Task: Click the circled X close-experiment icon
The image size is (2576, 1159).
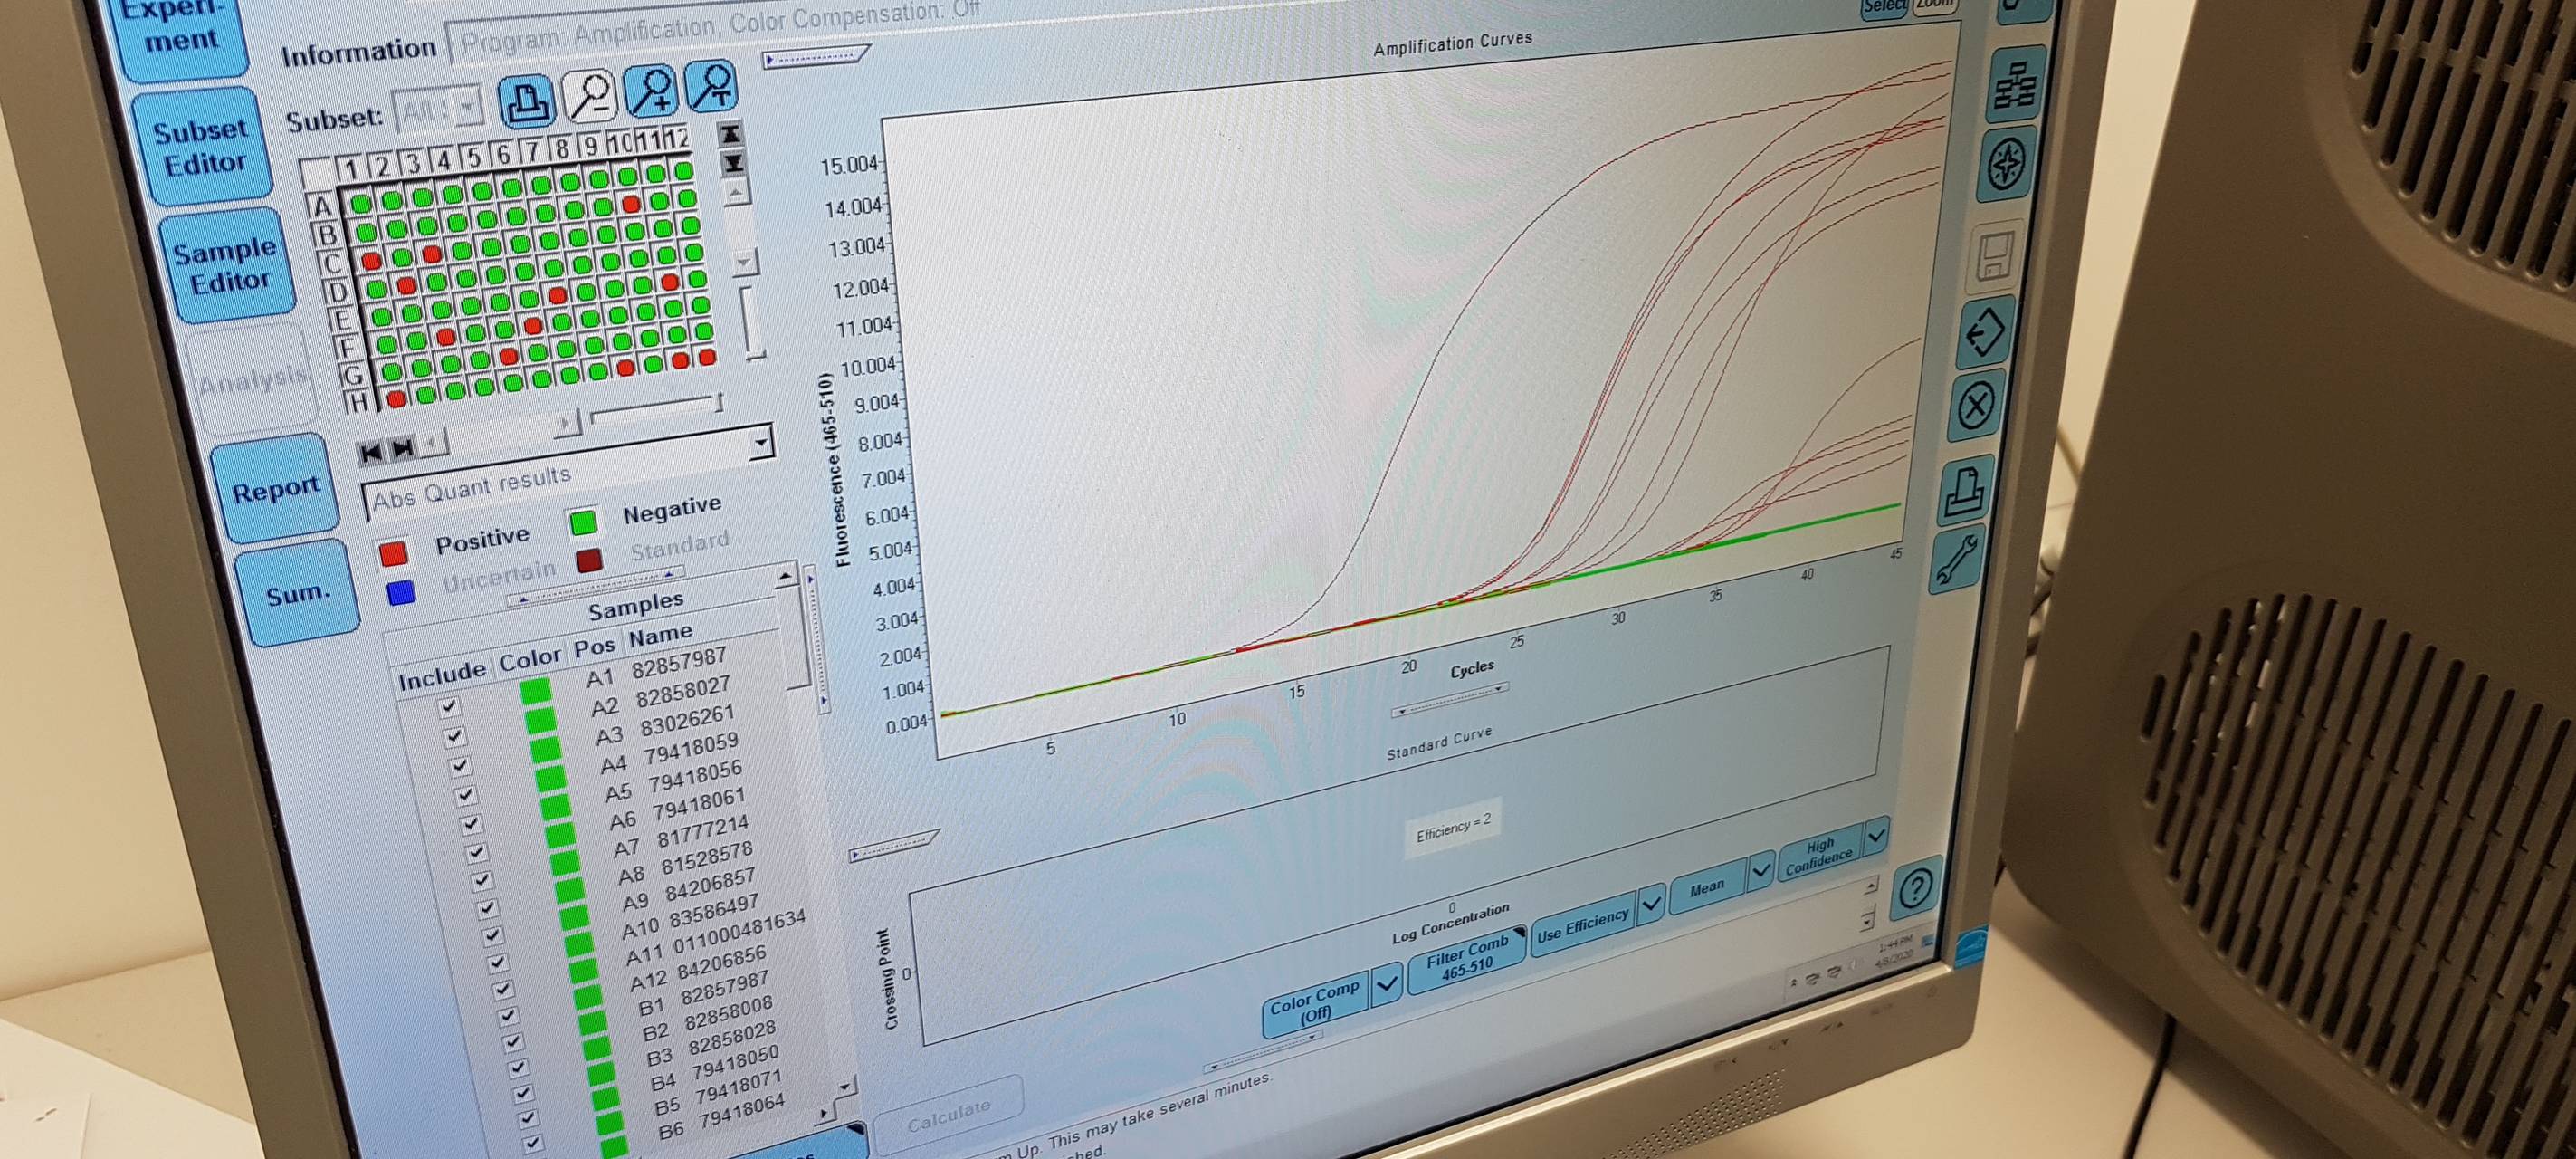Action: [1976, 406]
